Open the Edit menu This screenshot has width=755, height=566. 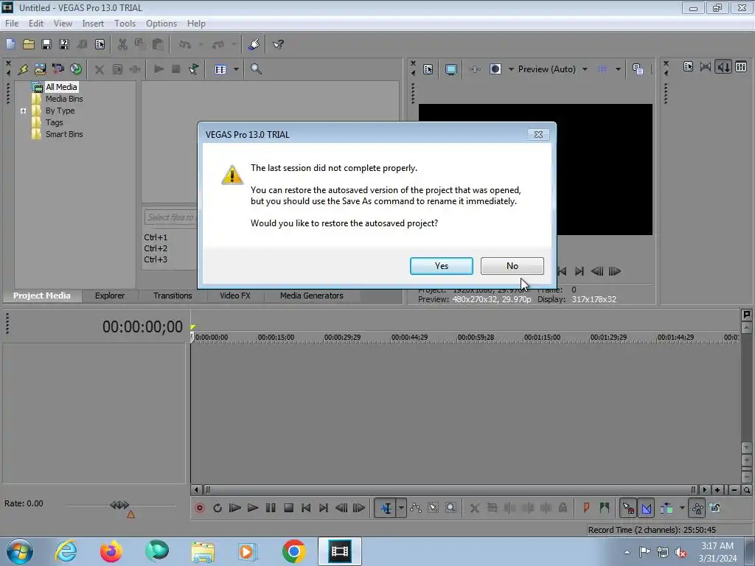point(35,23)
